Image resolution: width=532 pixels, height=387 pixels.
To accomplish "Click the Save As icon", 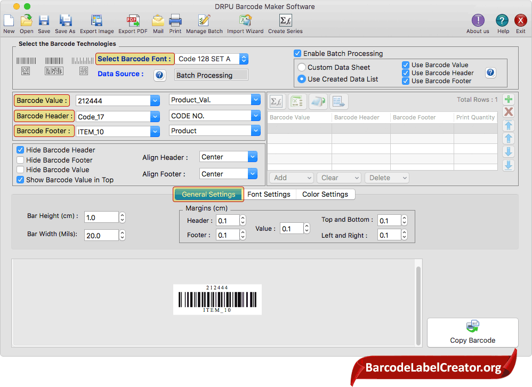I will pyautogui.click(x=65, y=21).
